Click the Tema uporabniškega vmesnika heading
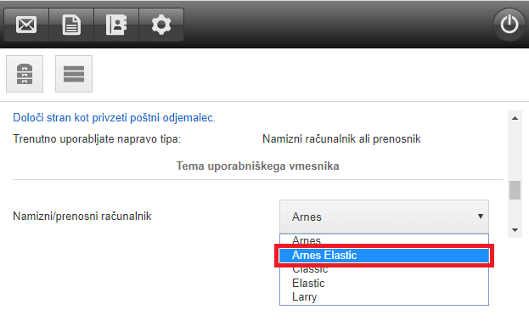The height and width of the screenshot is (321, 529). (x=258, y=166)
